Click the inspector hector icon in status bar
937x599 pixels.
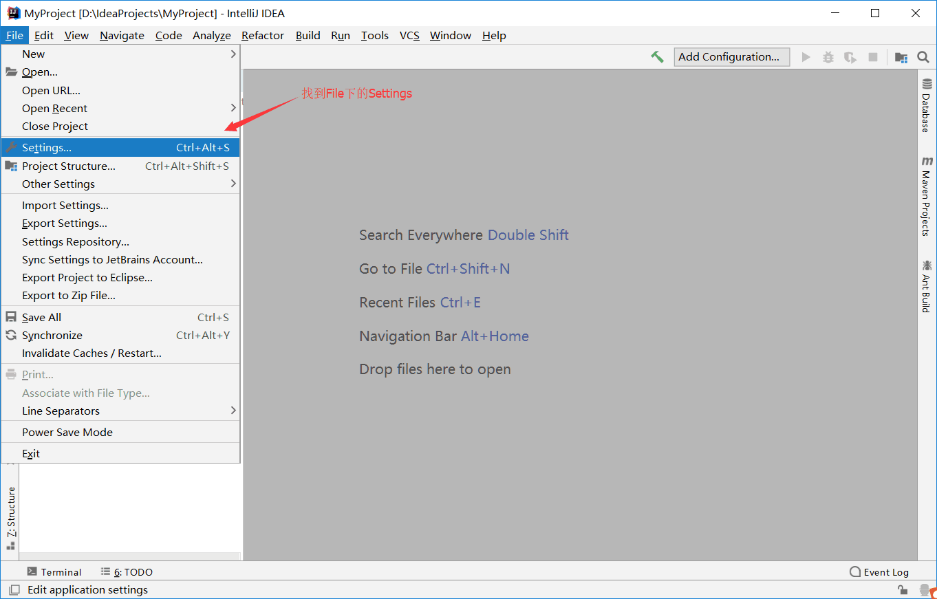pos(925,590)
